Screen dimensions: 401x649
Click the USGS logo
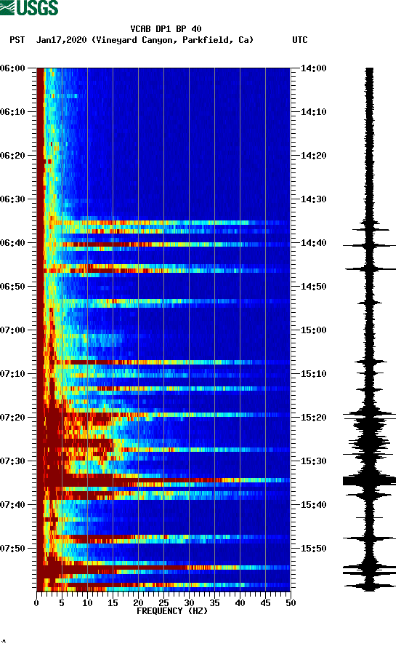tap(29, 7)
